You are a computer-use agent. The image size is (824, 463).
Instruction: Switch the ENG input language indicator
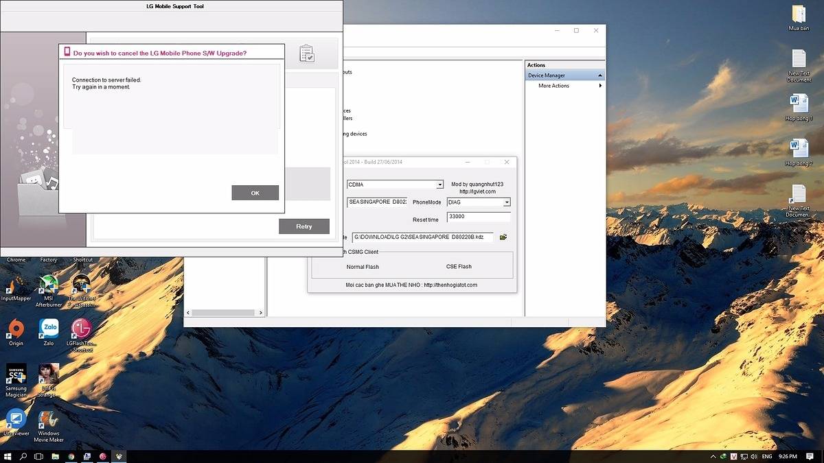[x=767, y=456]
